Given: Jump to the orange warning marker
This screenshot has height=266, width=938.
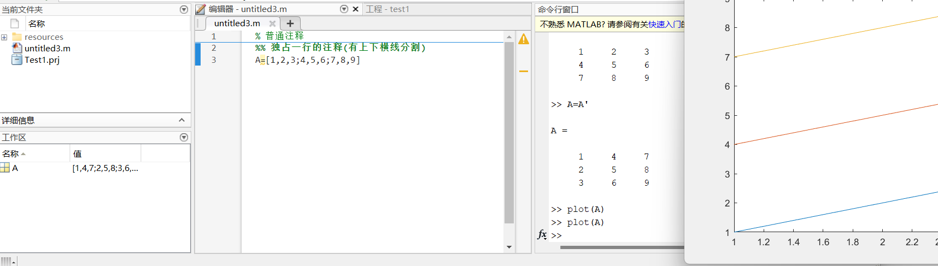Looking at the screenshot, I should point(523,72).
